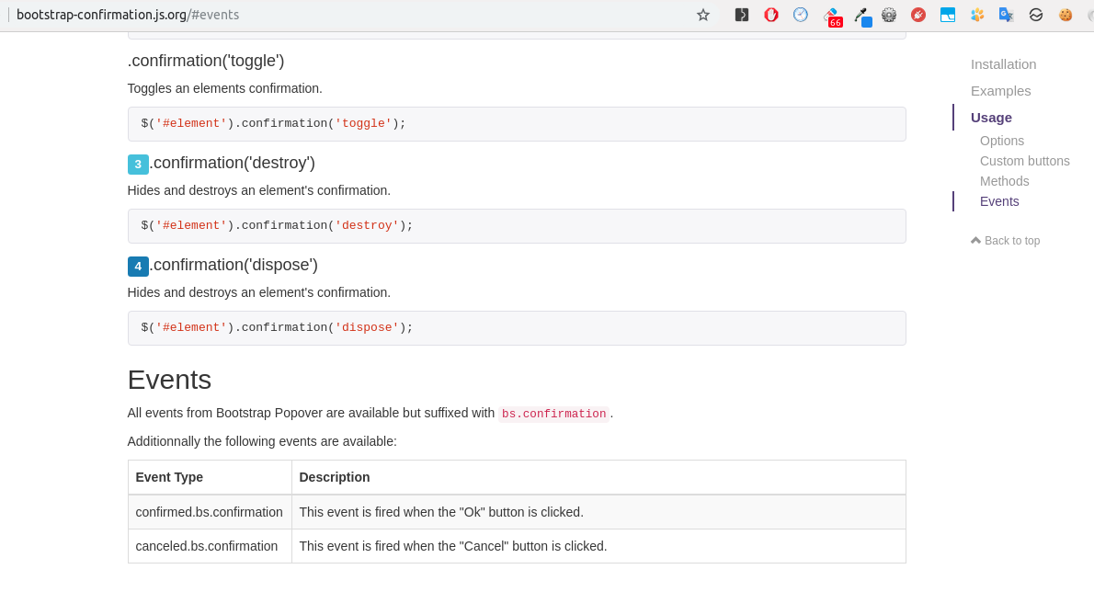Open the cookie extension icon
The height and width of the screenshot is (592, 1094).
pyautogui.click(x=1065, y=14)
